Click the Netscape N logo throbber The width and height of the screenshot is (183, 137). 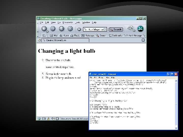(140, 28)
